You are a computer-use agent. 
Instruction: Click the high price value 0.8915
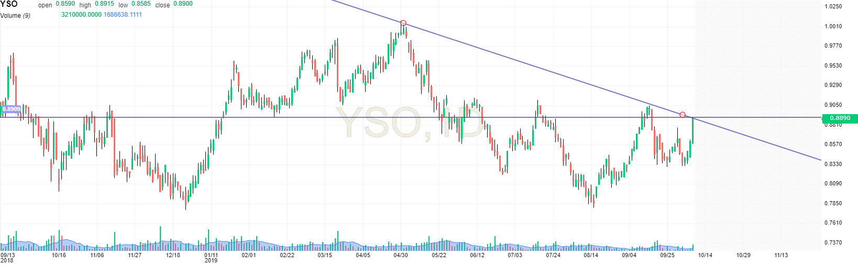[104, 4]
